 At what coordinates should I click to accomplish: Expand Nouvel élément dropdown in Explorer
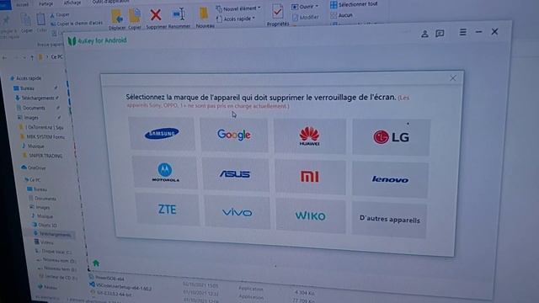pos(238,8)
